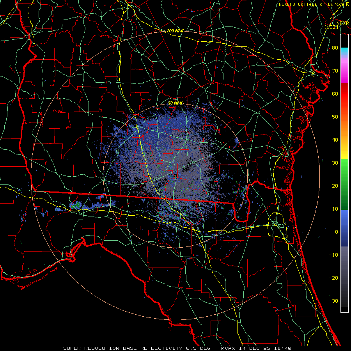
Task: Click the 0 dBZ scale value
Action: pos(337,232)
